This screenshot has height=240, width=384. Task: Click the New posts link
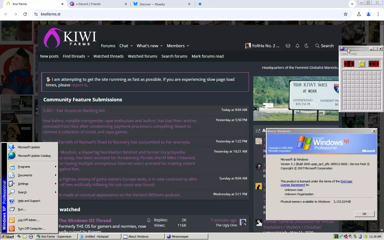pos(49,56)
